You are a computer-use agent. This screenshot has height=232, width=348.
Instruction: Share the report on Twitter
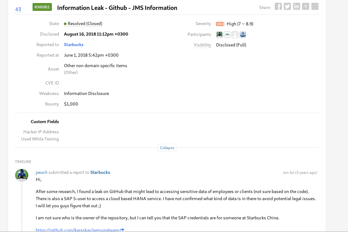coord(287,6)
